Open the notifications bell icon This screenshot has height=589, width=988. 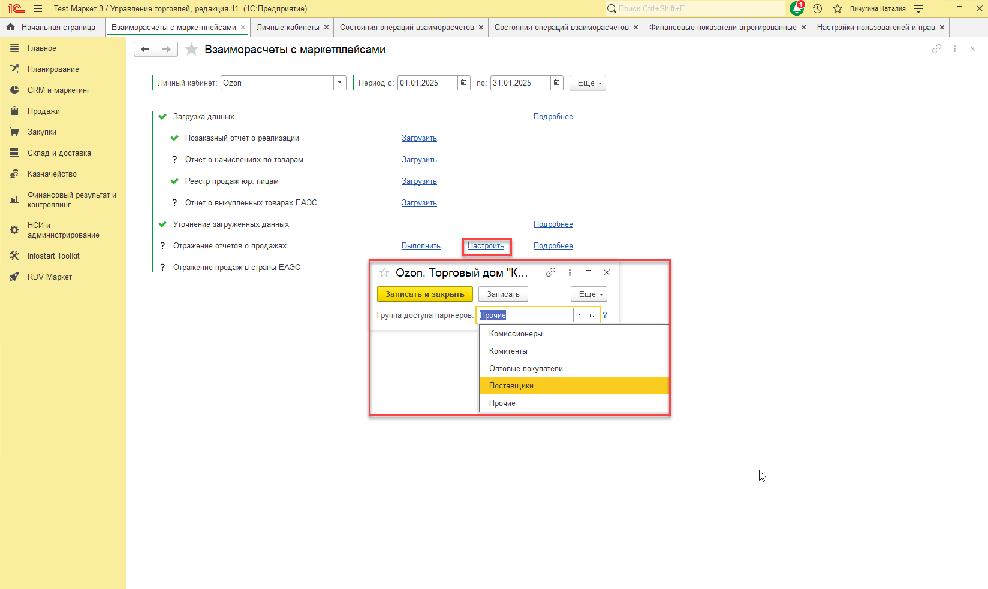(x=797, y=8)
